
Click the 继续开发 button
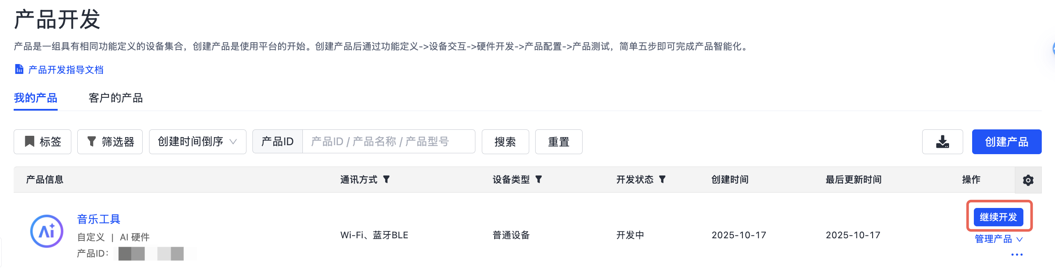pyautogui.click(x=998, y=217)
